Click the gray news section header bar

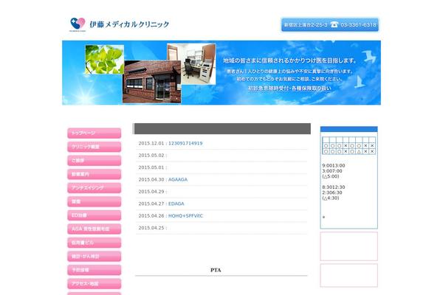[221, 129]
